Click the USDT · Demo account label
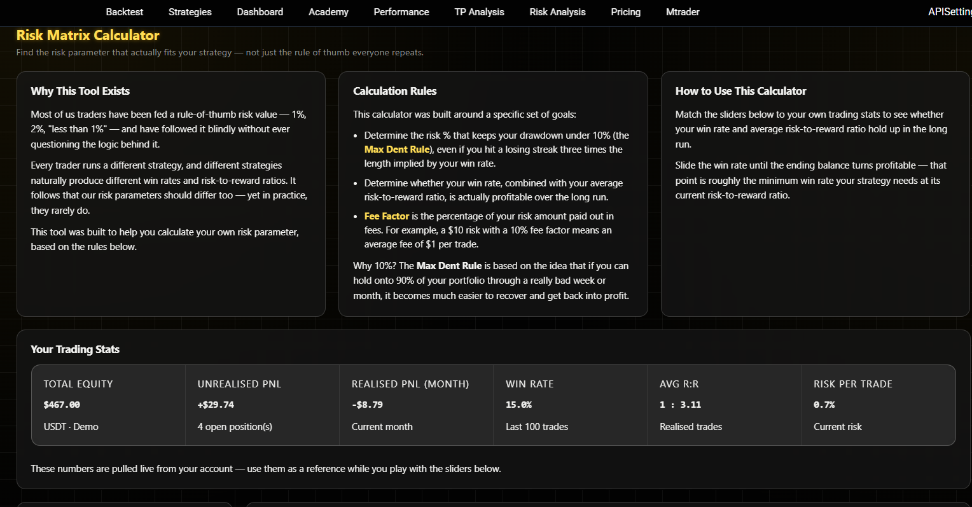The image size is (972, 507). 71,427
